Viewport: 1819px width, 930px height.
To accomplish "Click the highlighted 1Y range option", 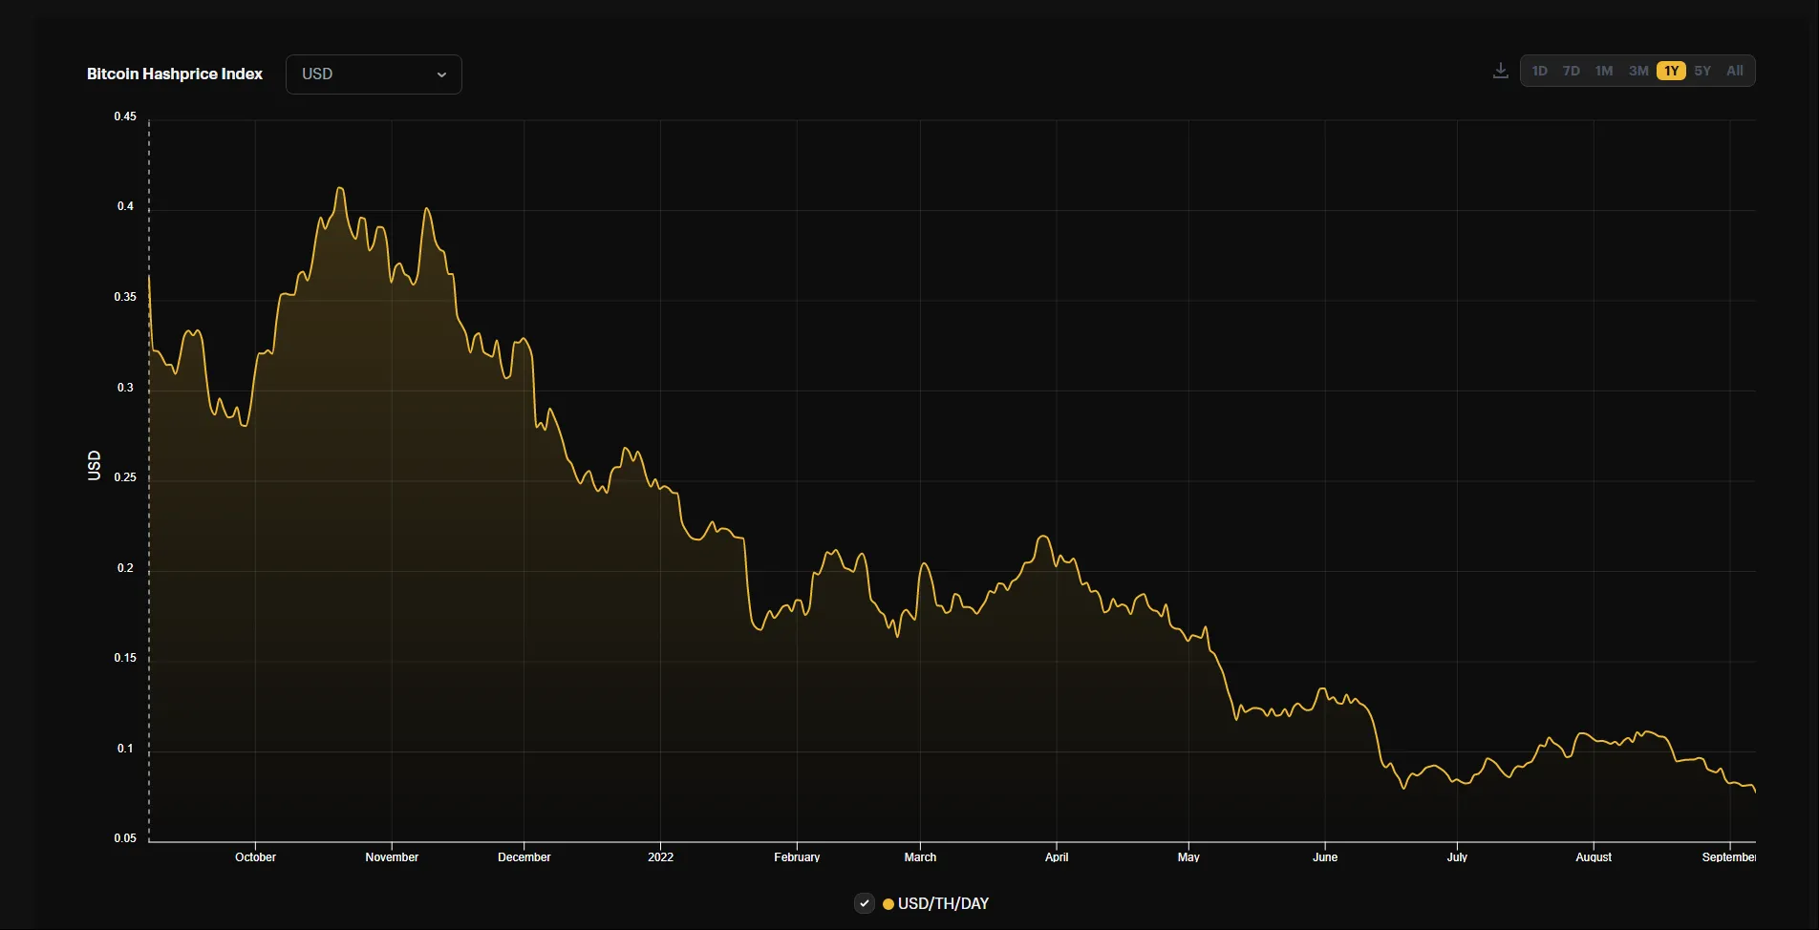I will tap(1671, 71).
